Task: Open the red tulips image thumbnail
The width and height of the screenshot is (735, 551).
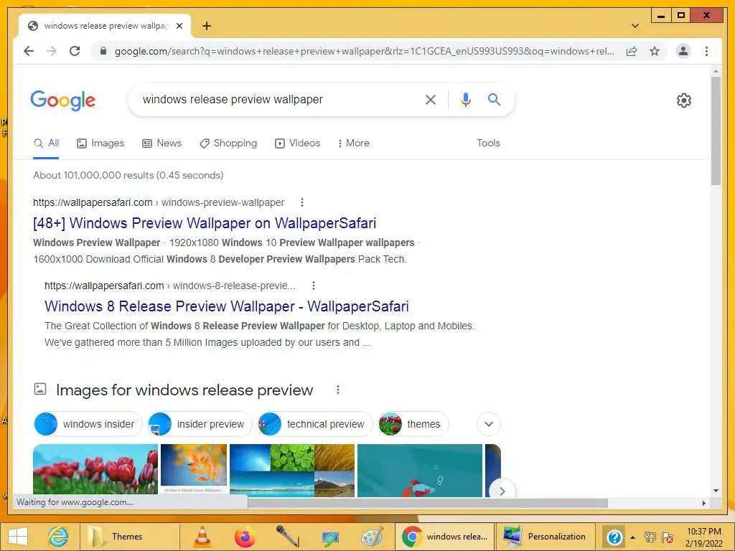Action: coord(95,469)
